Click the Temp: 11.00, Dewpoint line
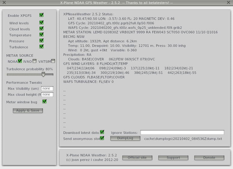The height and width of the screenshot is (169, 233). (x=127, y=46)
